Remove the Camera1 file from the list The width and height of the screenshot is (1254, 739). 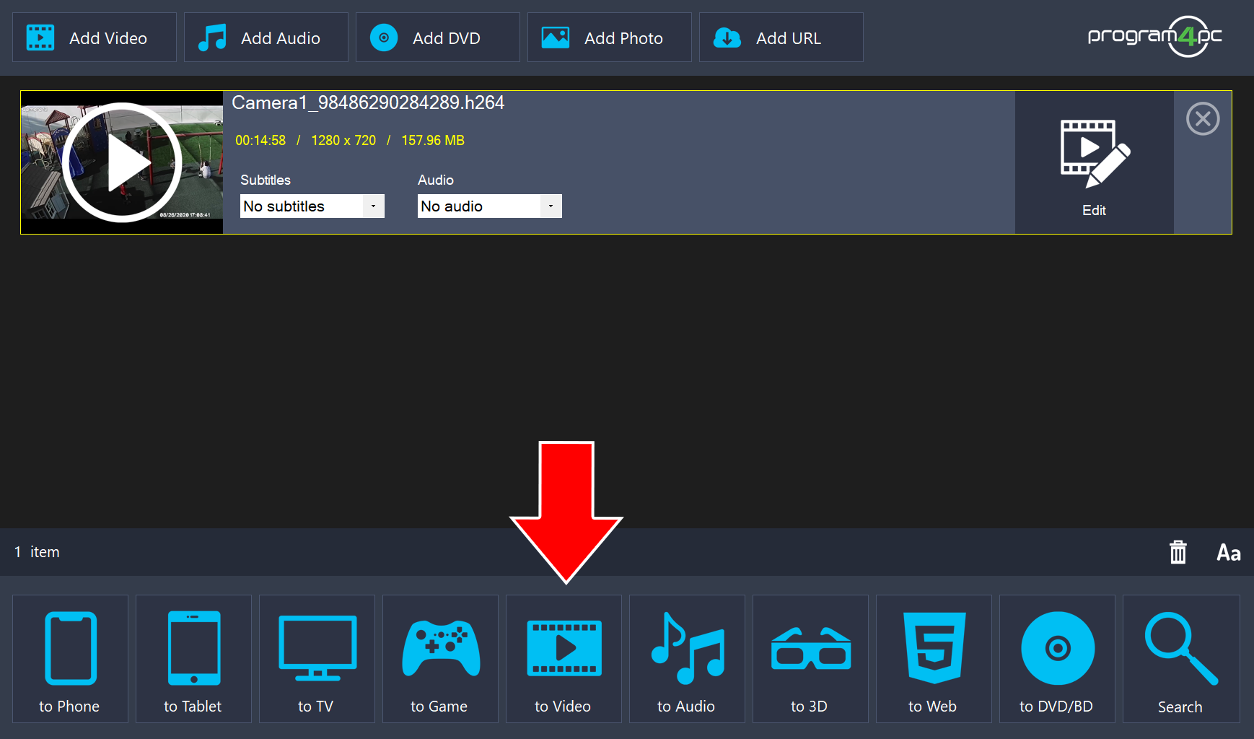point(1203,119)
